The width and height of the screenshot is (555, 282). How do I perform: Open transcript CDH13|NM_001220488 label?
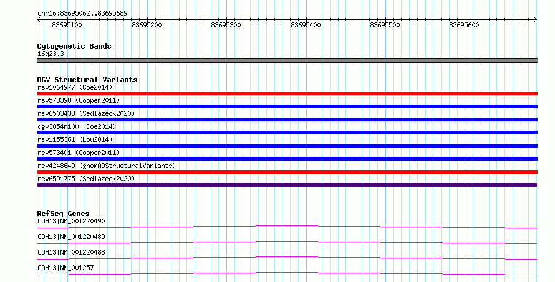pyautogui.click(x=71, y=252)
